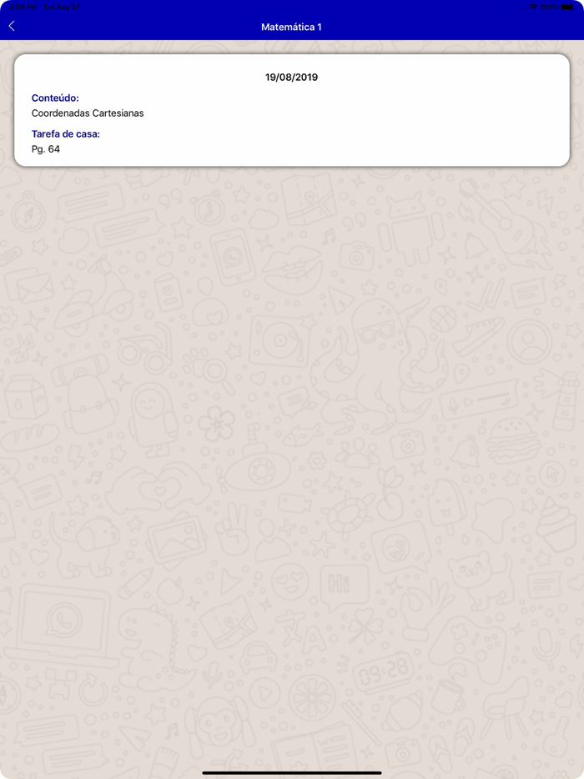Click the basketball doodle in the background
The height and width of the screenshot is (779, 584).
(x=443, y=319)
